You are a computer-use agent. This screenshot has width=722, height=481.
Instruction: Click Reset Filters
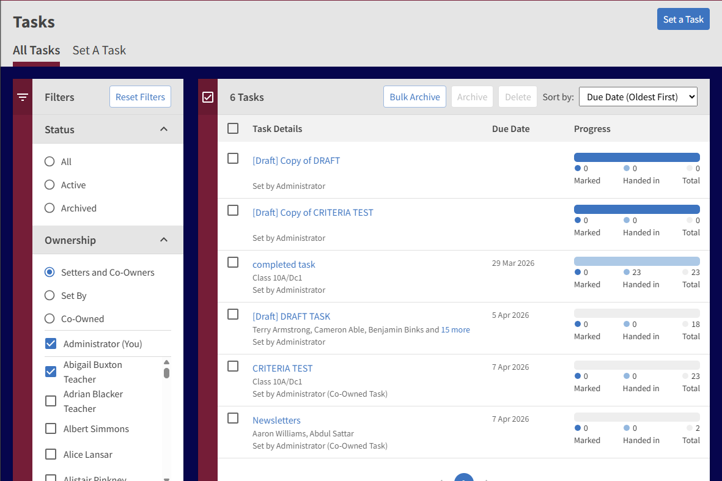pos(140,97)
